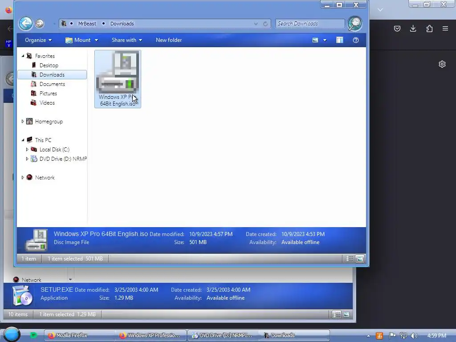The image size is (456, 342).
Task: Switch to Mozilla Firefox taskbar button
Action: (x=80, y=335)
